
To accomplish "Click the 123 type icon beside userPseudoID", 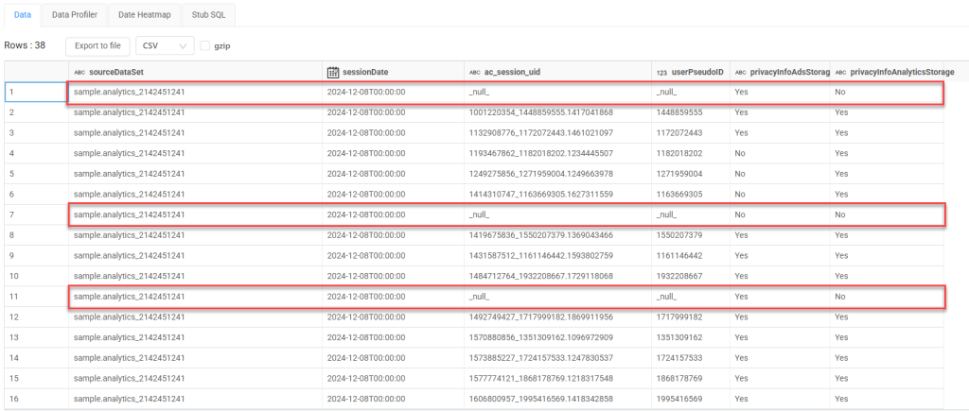I will [661, 72].
